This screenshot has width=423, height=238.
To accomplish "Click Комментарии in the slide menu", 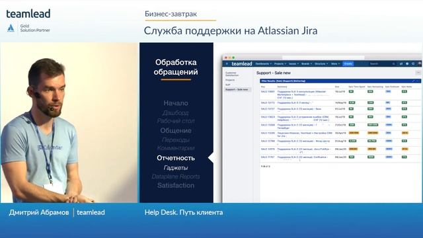I will (x=176, y=148).
